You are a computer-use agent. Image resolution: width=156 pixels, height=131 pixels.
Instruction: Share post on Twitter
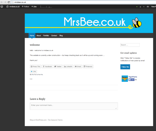tap(58, 67)
